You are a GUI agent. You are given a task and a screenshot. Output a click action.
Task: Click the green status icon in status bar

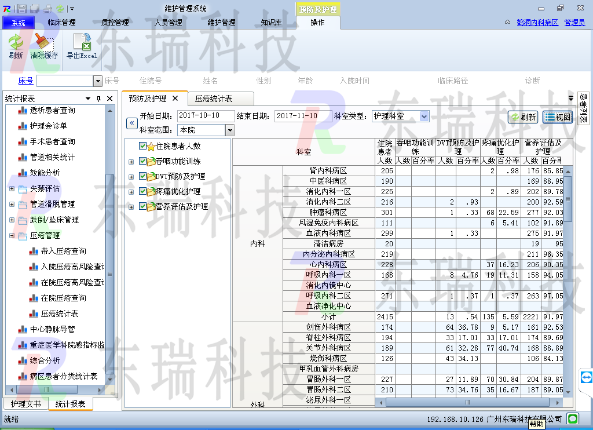point(573,418)
